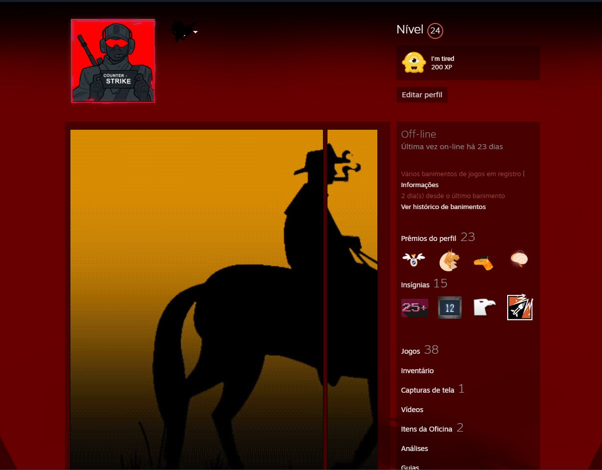Image resolution: width=602 pixels, height=470 pixels.
Task: Click the Editar perfil button
Action: 422,95
